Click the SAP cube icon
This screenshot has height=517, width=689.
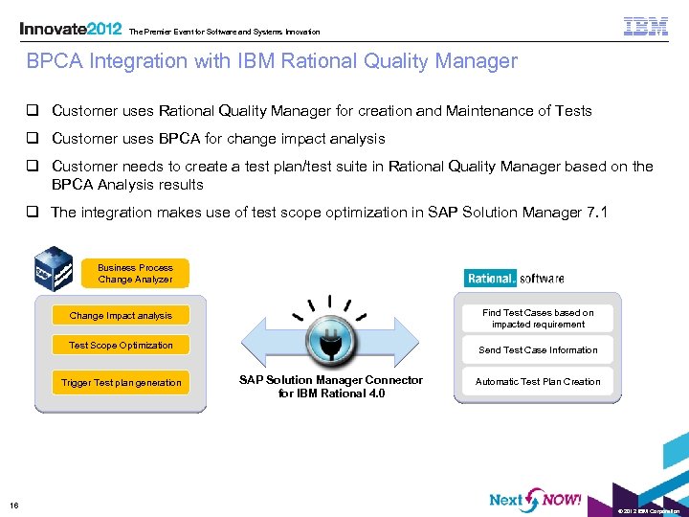tap(54, 269)
